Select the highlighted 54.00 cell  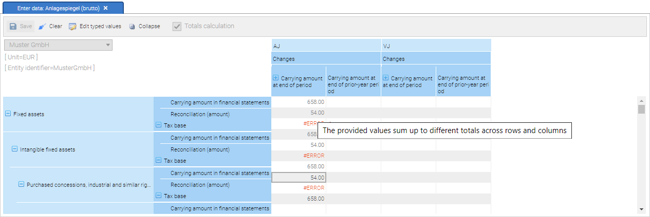(x=299, y=178)
